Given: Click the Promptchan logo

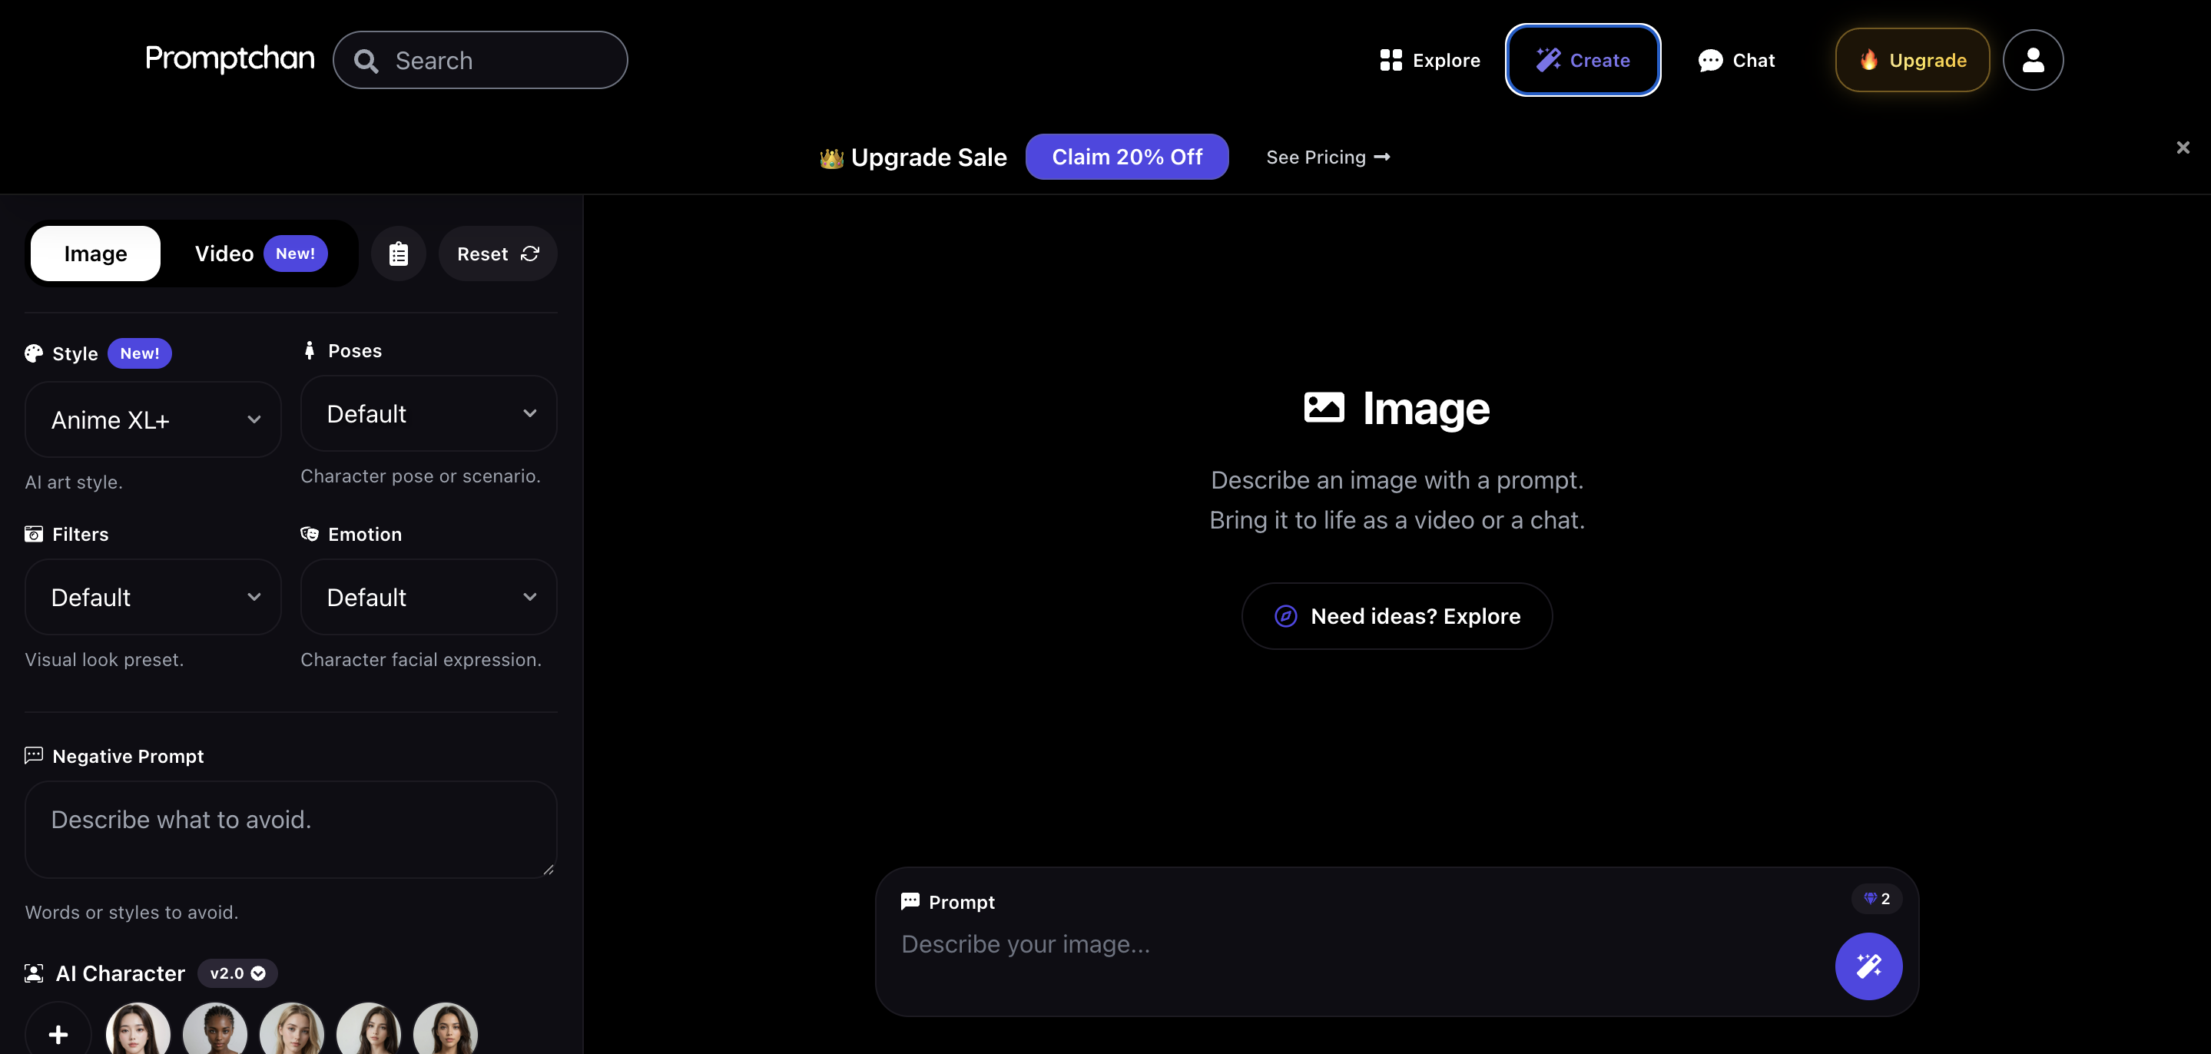Looking at the screenshot, I should pyautogui.click(x=229, y=58).
